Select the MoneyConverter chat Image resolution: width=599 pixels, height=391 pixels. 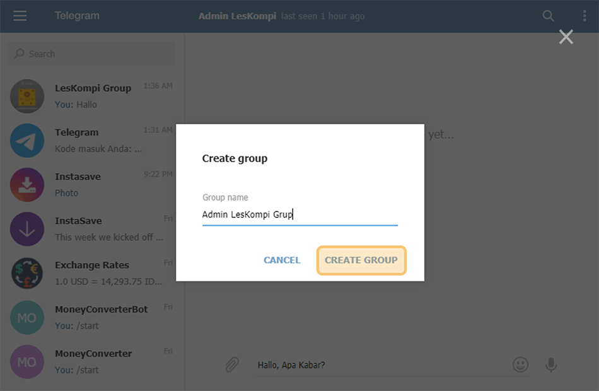pyautogui.click(x=91, y=362)
